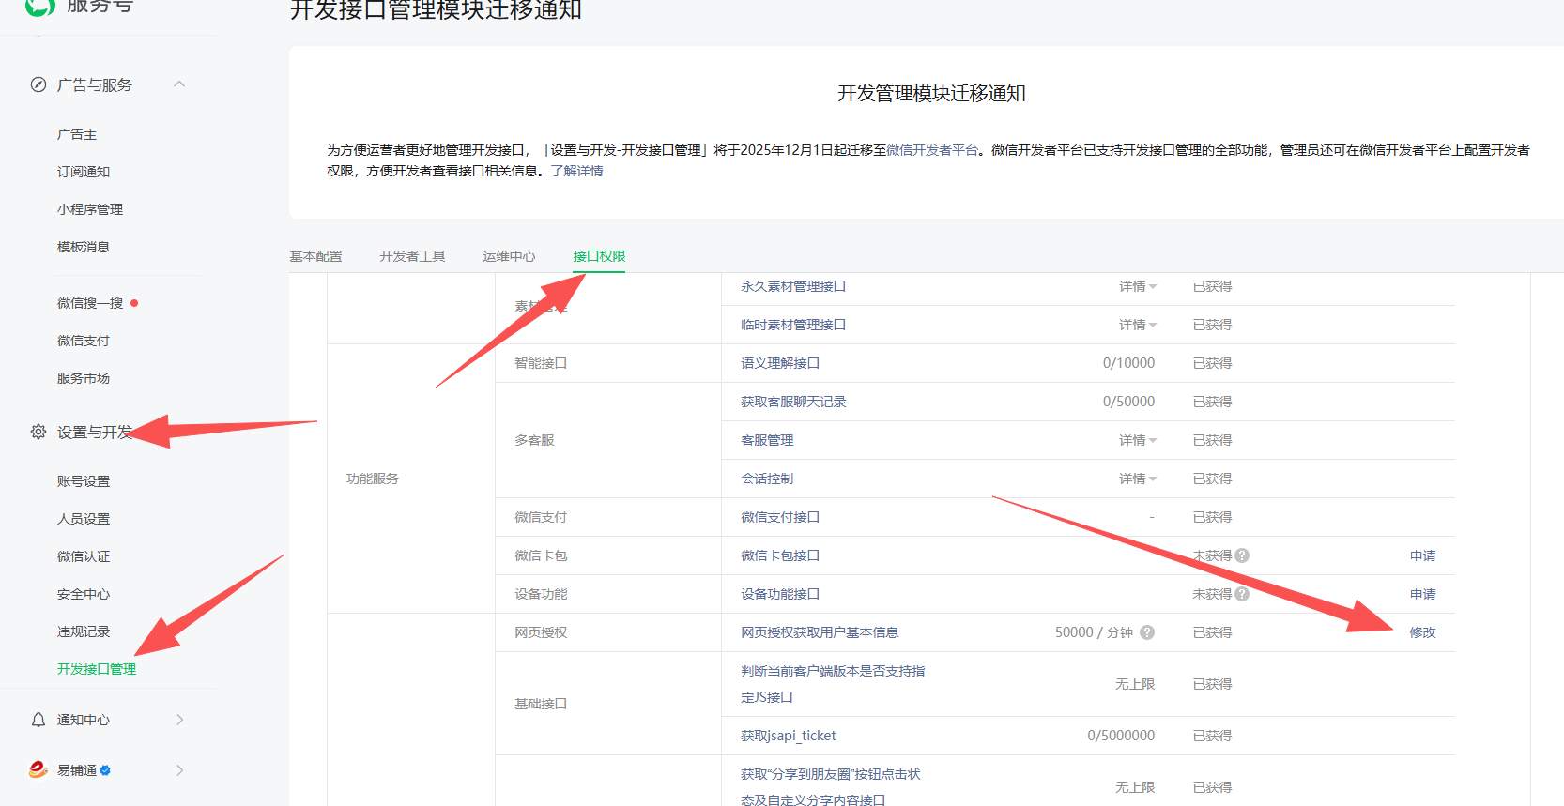Click the 易铺通 account avatar icon
1564x806 pixels.
pos(38,770)
